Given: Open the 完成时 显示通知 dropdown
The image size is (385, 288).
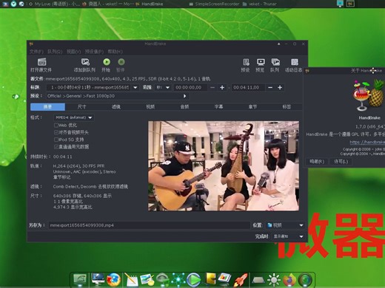Looking at the screenshot, I should pos(288,236).
